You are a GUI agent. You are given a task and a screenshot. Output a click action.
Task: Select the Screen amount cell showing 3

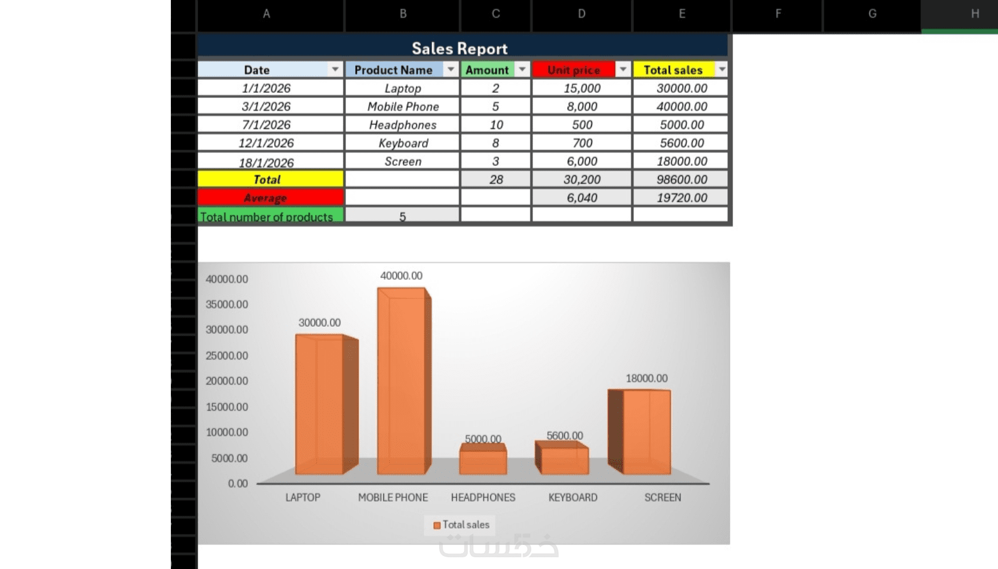496,161
